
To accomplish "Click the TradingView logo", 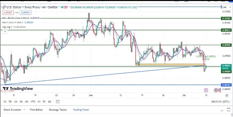I will pyautogui.click(x=18, y=89).
